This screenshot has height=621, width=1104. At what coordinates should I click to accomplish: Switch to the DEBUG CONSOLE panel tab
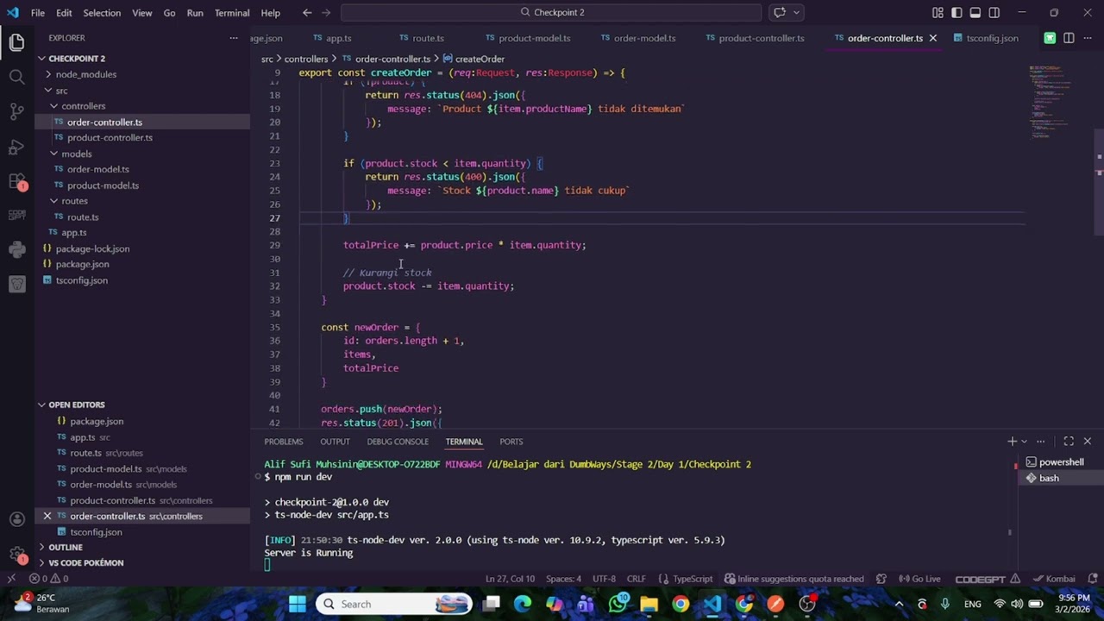[x=398, y=442]
